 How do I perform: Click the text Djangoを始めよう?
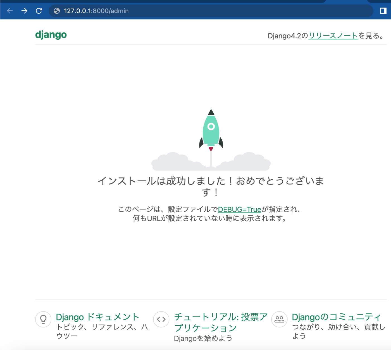203,339
